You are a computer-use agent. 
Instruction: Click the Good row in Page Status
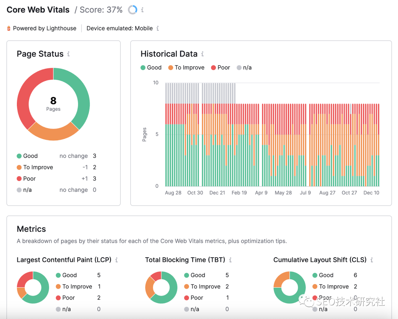click(x=56, y=156)
